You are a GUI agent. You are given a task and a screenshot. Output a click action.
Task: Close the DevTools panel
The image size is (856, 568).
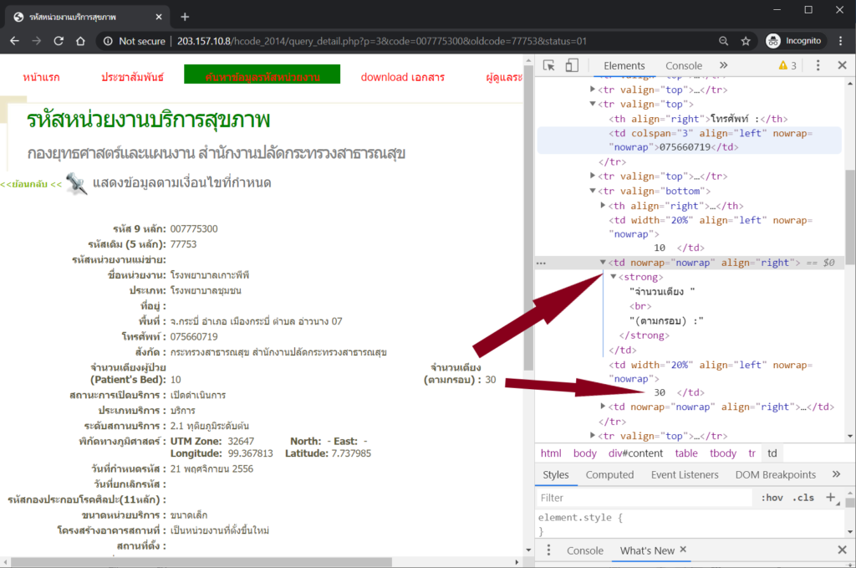point(842,65)
